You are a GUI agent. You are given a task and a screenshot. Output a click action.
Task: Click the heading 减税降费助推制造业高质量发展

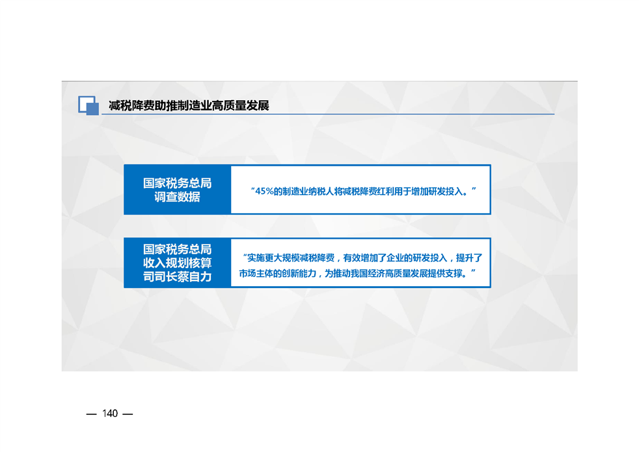189,105
